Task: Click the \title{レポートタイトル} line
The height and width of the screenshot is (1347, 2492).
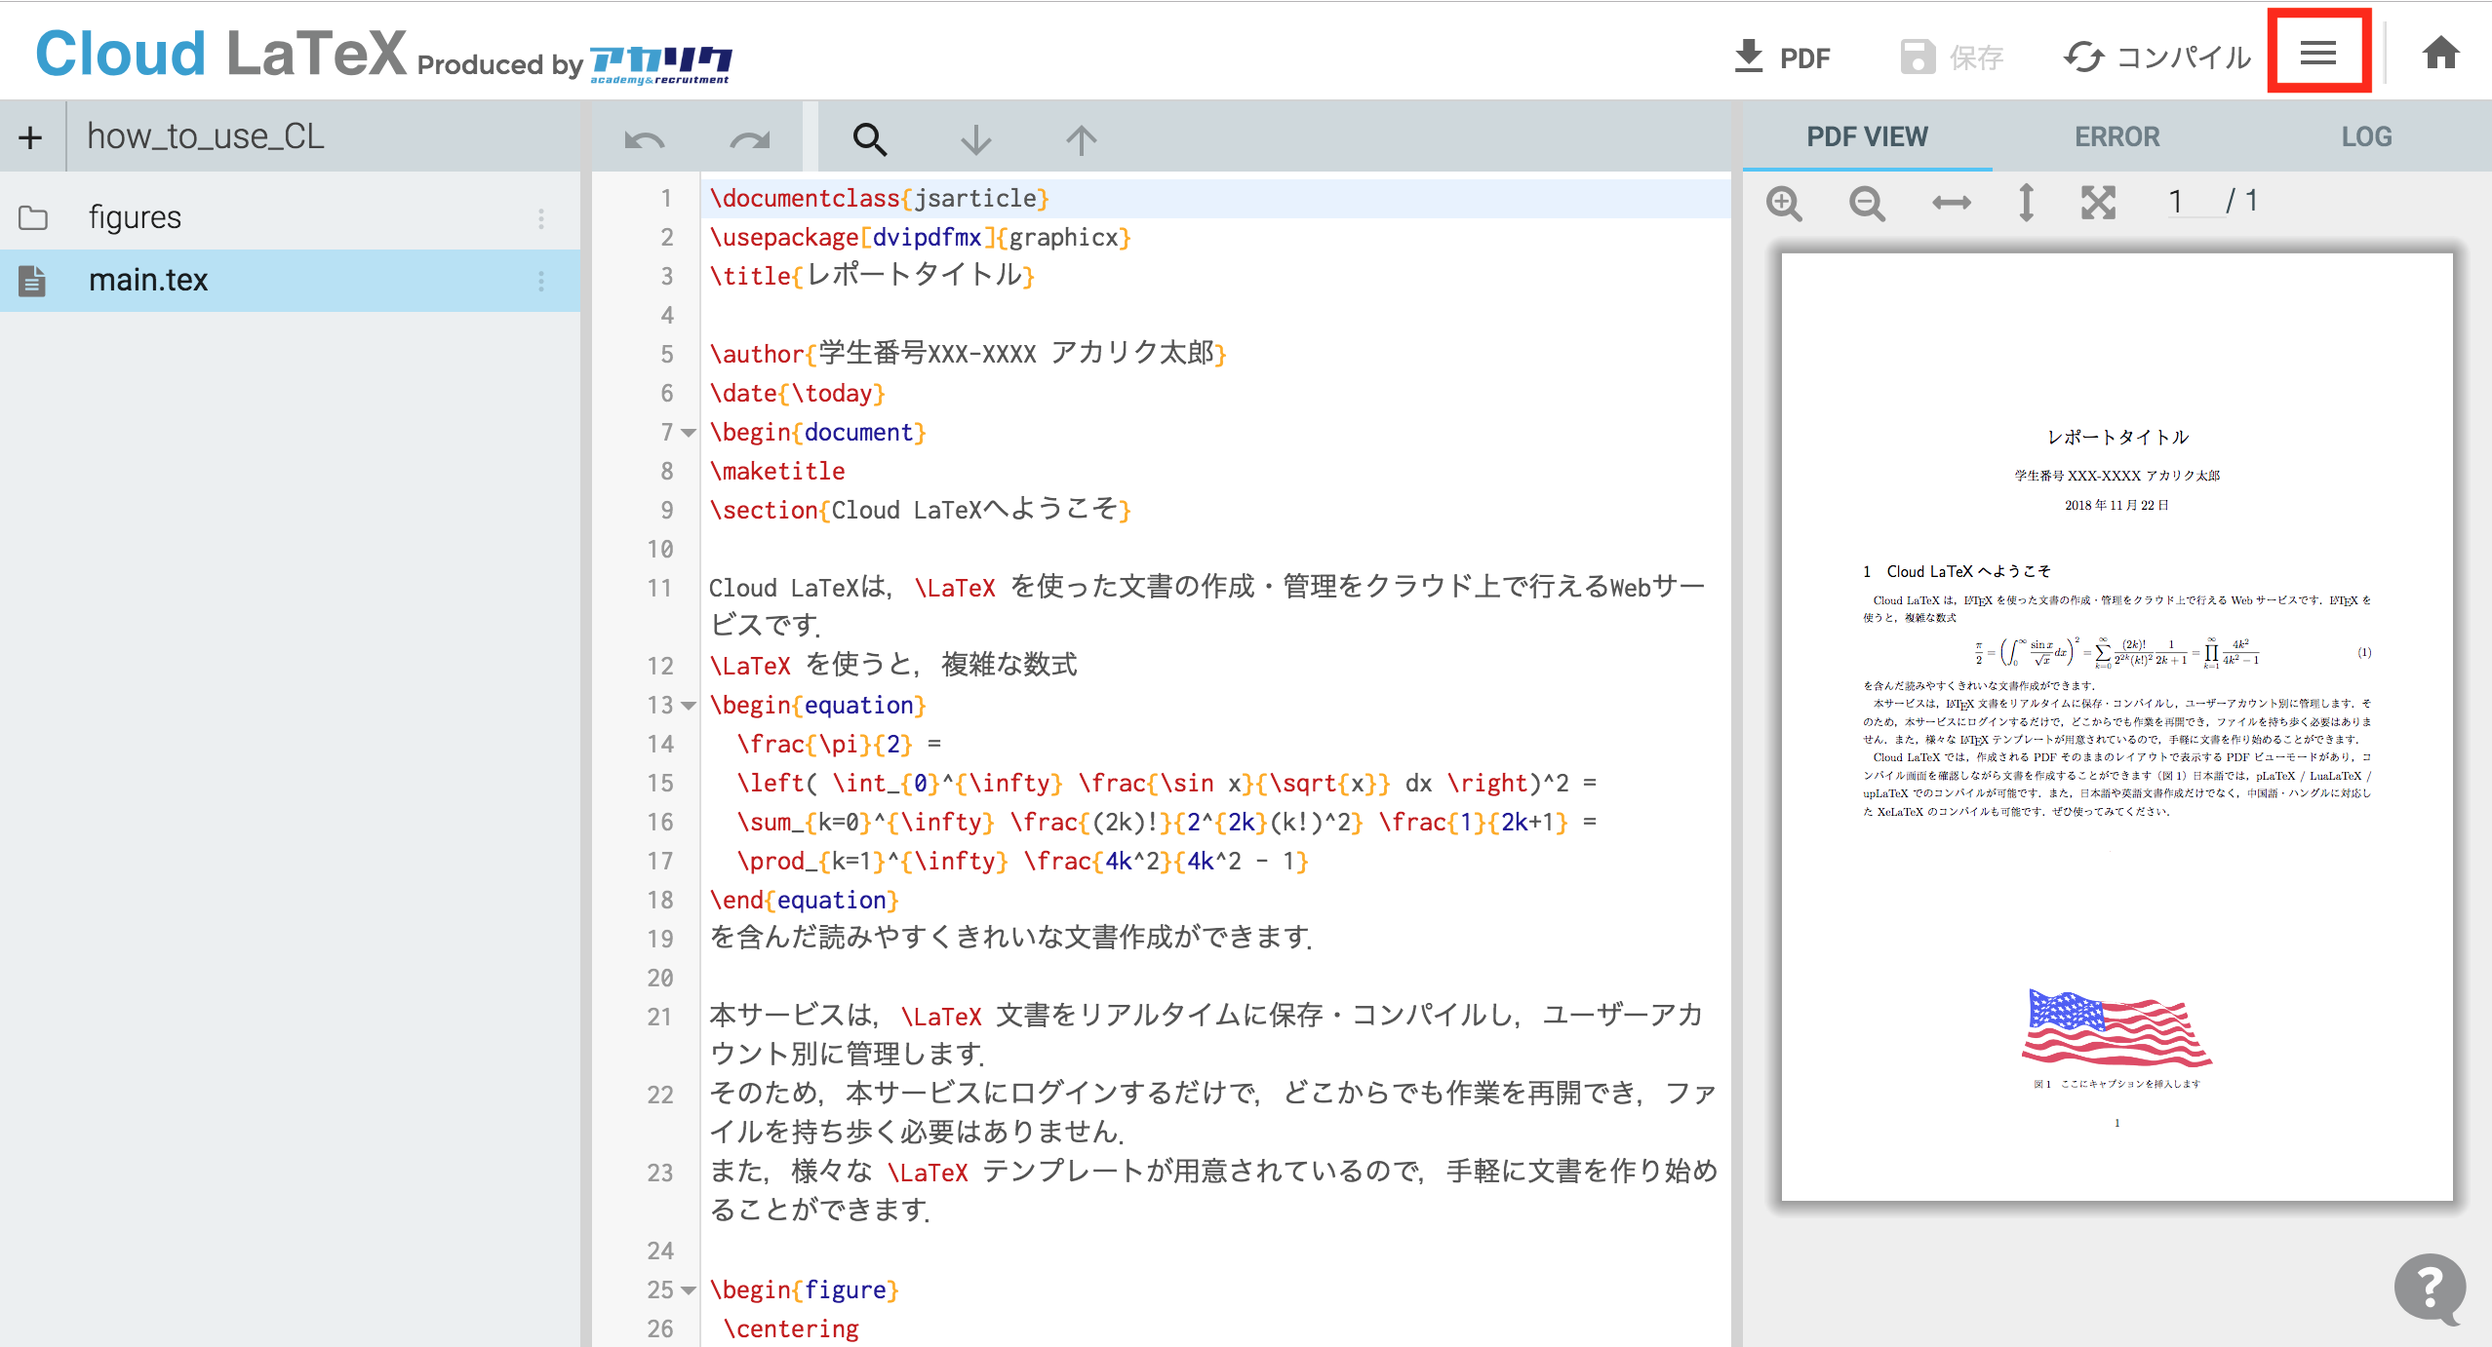Action: (872, 276)
